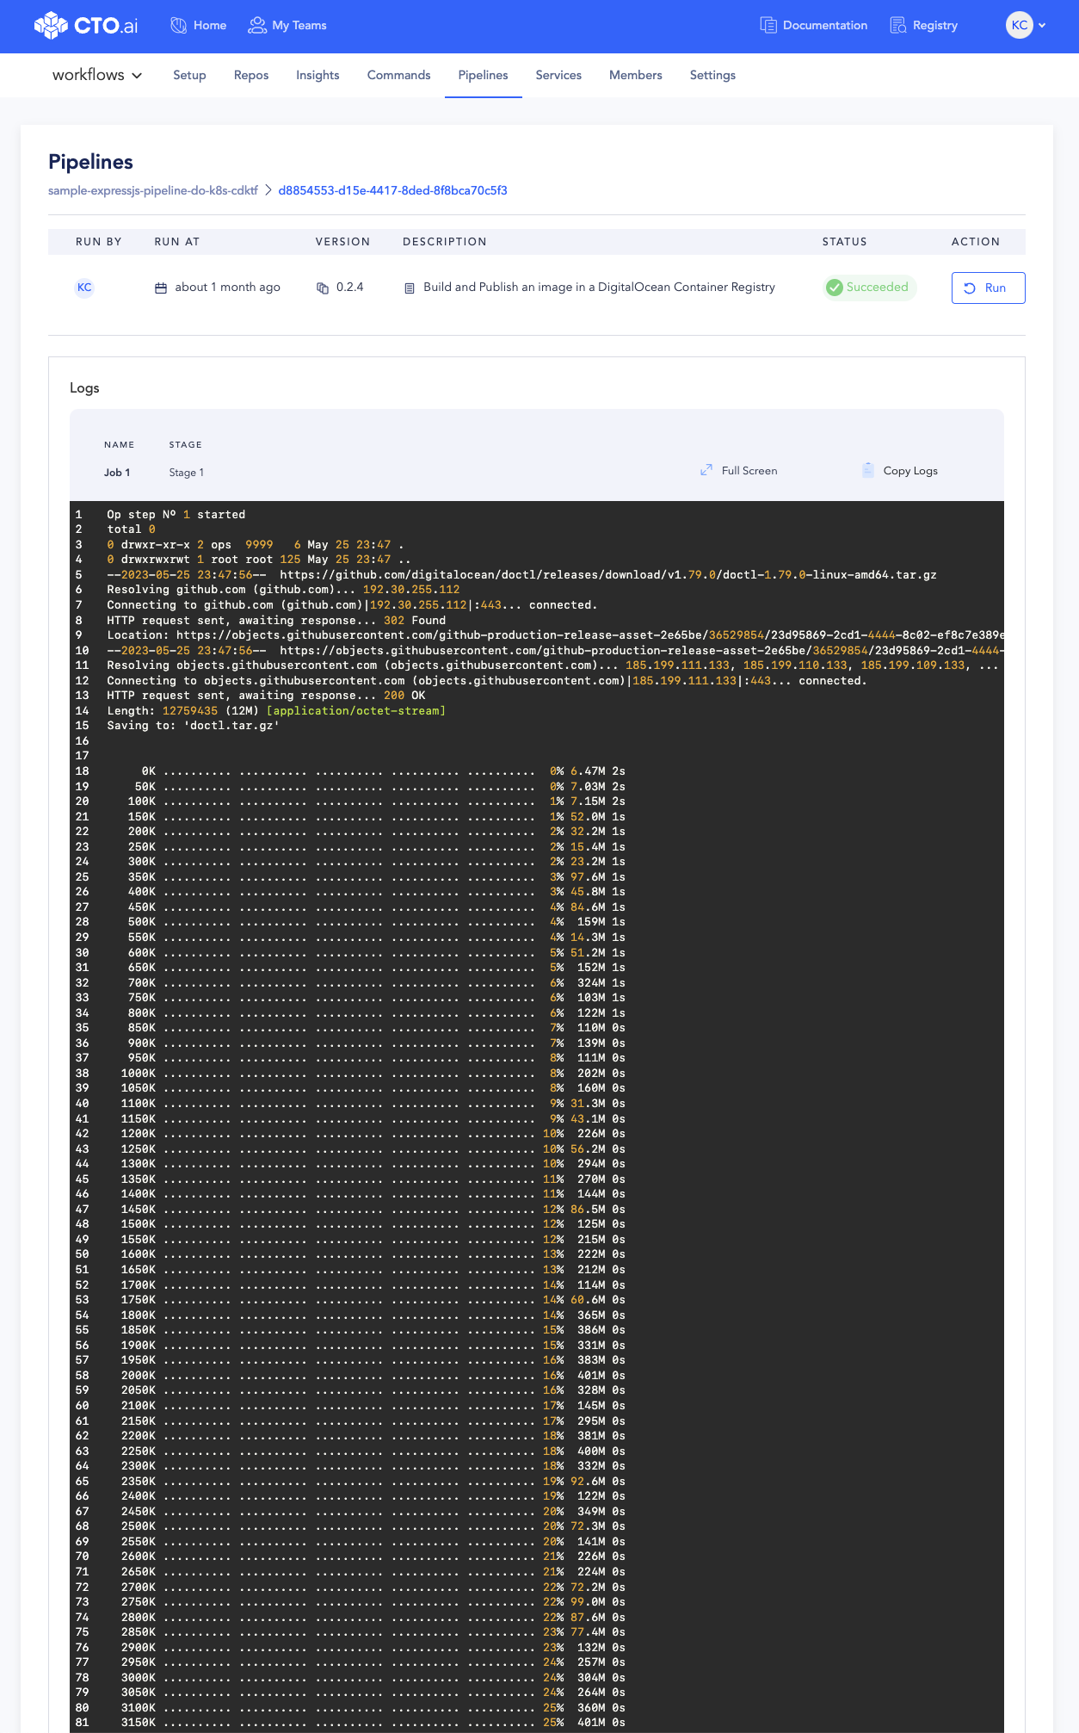The width and height of the screenshot is (1079, 1733).
Task: Click log line 'Resolving github.com'
Action: pos(283,591)
